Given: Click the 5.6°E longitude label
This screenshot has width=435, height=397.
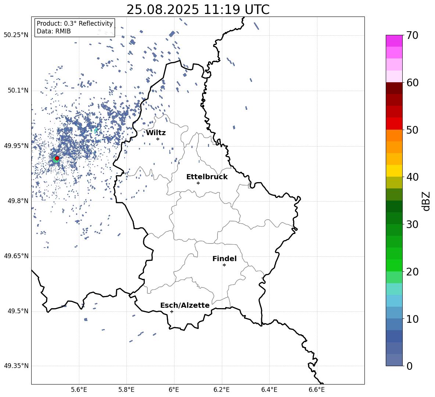Looking at the screenshot, I should click(x=79, y=390).
